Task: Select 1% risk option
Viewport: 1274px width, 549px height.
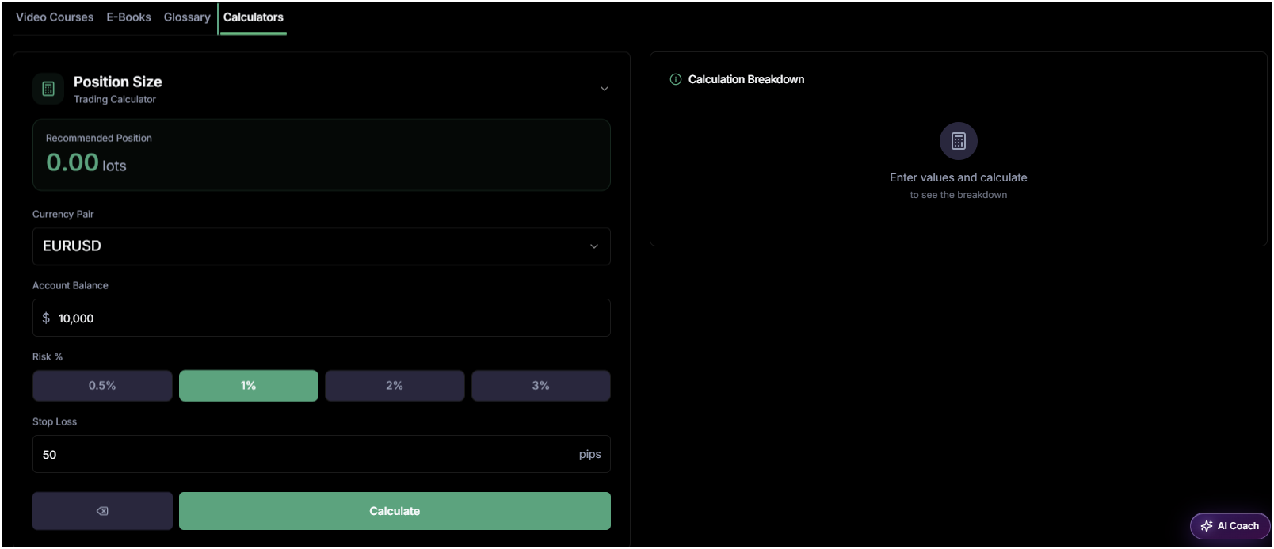Action: 249,386
